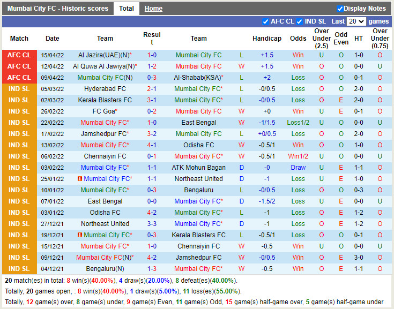
Task: Click Mumbai City FC on 15/04/22 row
Action: pos(198,55)
